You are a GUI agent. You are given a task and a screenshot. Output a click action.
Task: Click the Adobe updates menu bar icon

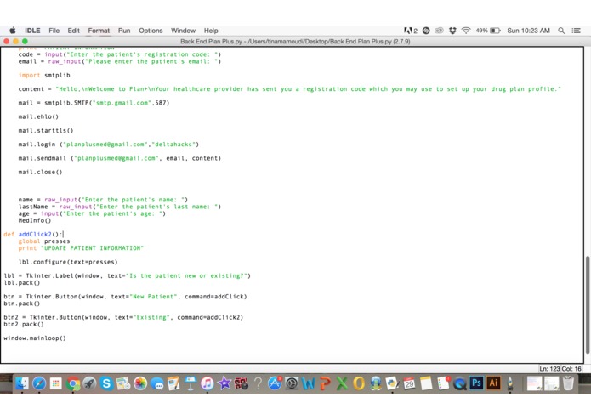coord(411,31)
